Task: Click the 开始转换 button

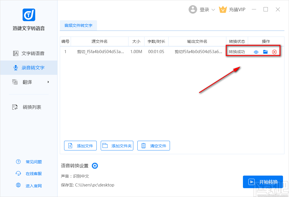Action: click(263, 182)
